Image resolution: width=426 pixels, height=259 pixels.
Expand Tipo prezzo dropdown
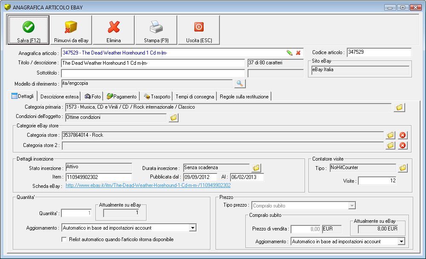[x=352, y=205]
